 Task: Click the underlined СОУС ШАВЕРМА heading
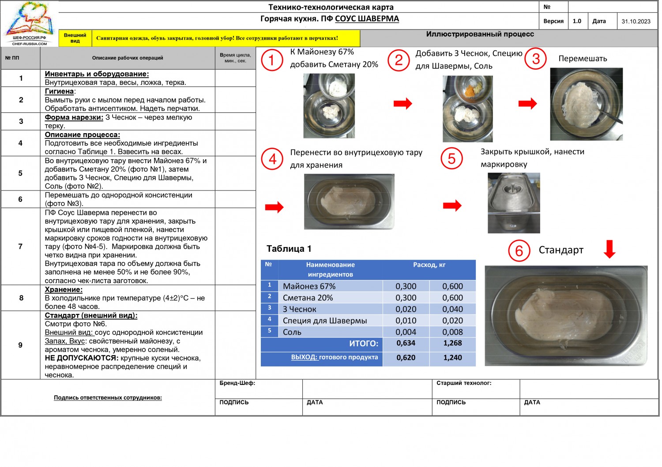(367, 19)
